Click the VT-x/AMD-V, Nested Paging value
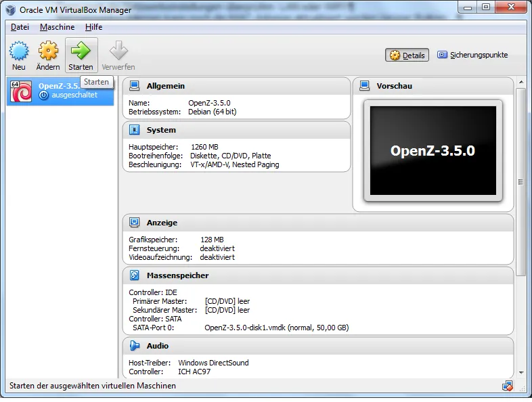The height and width of the screenshot is (402, 532). (235, 164)
